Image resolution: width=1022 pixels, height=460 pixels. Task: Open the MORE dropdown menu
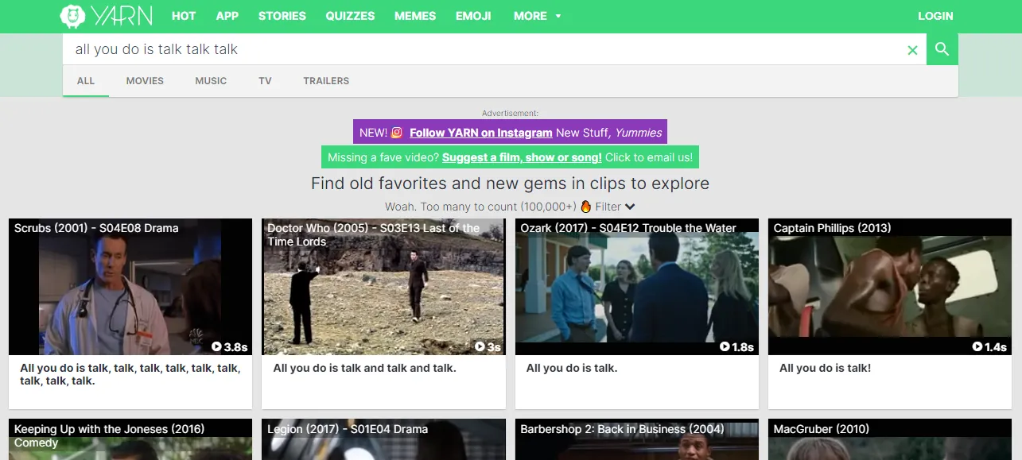tap(537, 16)
